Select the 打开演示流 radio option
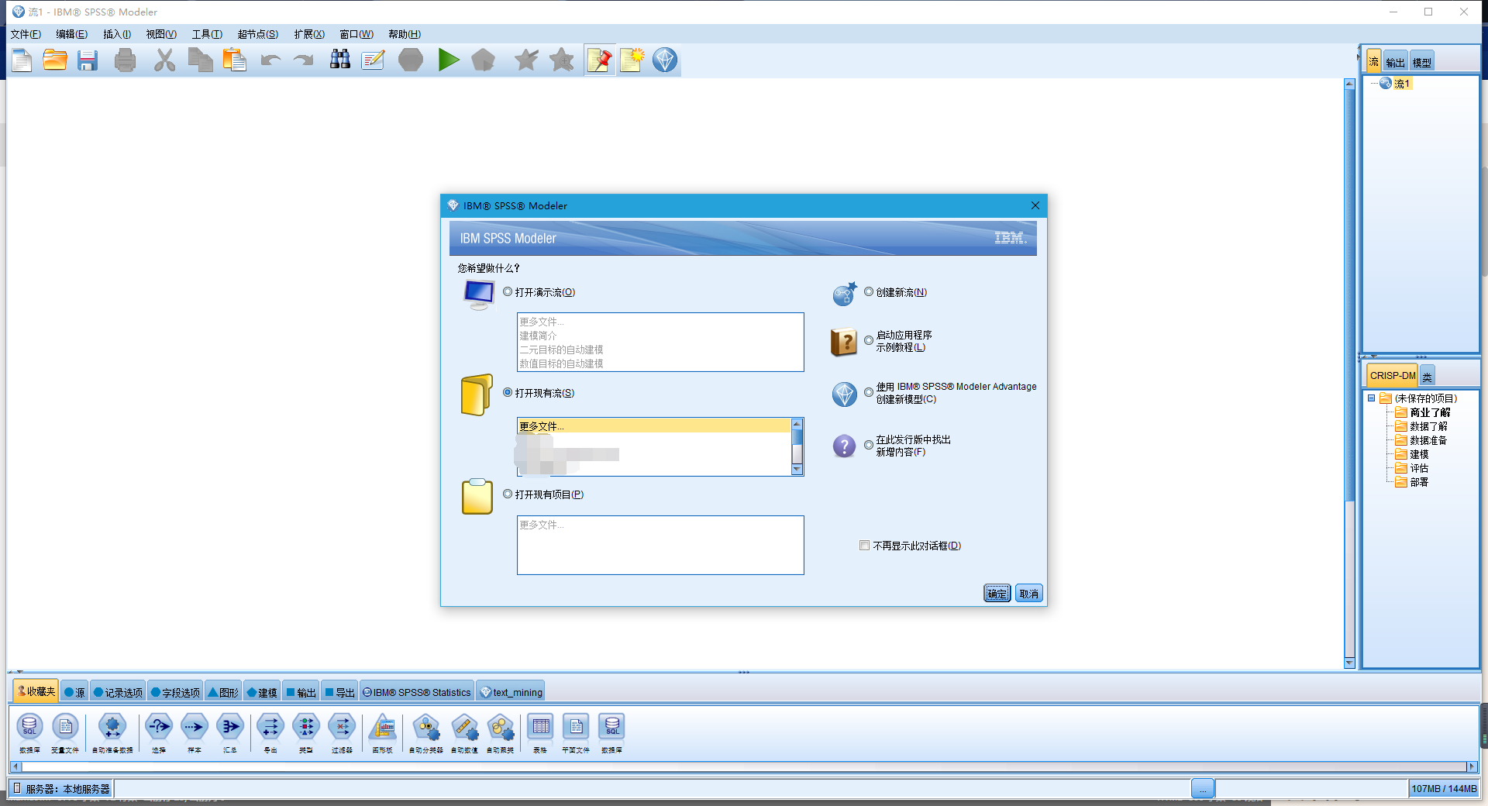The height and width of the screenshot is (806, 1488). pyautogui.click(x=508, y=292)
